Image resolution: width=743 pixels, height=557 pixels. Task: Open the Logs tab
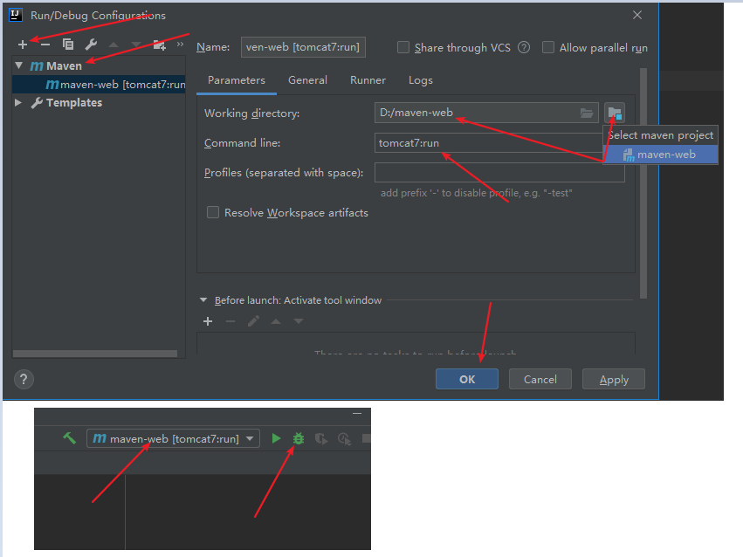point(421,80)
